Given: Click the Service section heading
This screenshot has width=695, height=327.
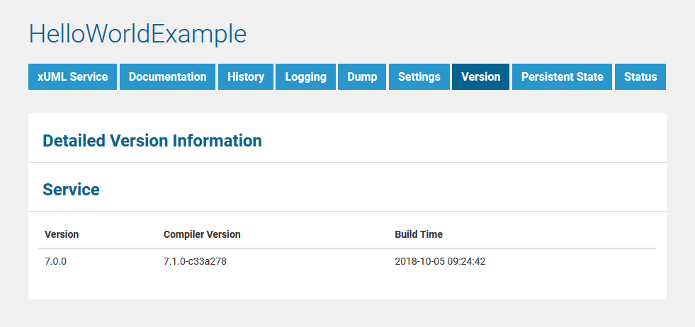Looking at the screenshot, I should [71, 190].
